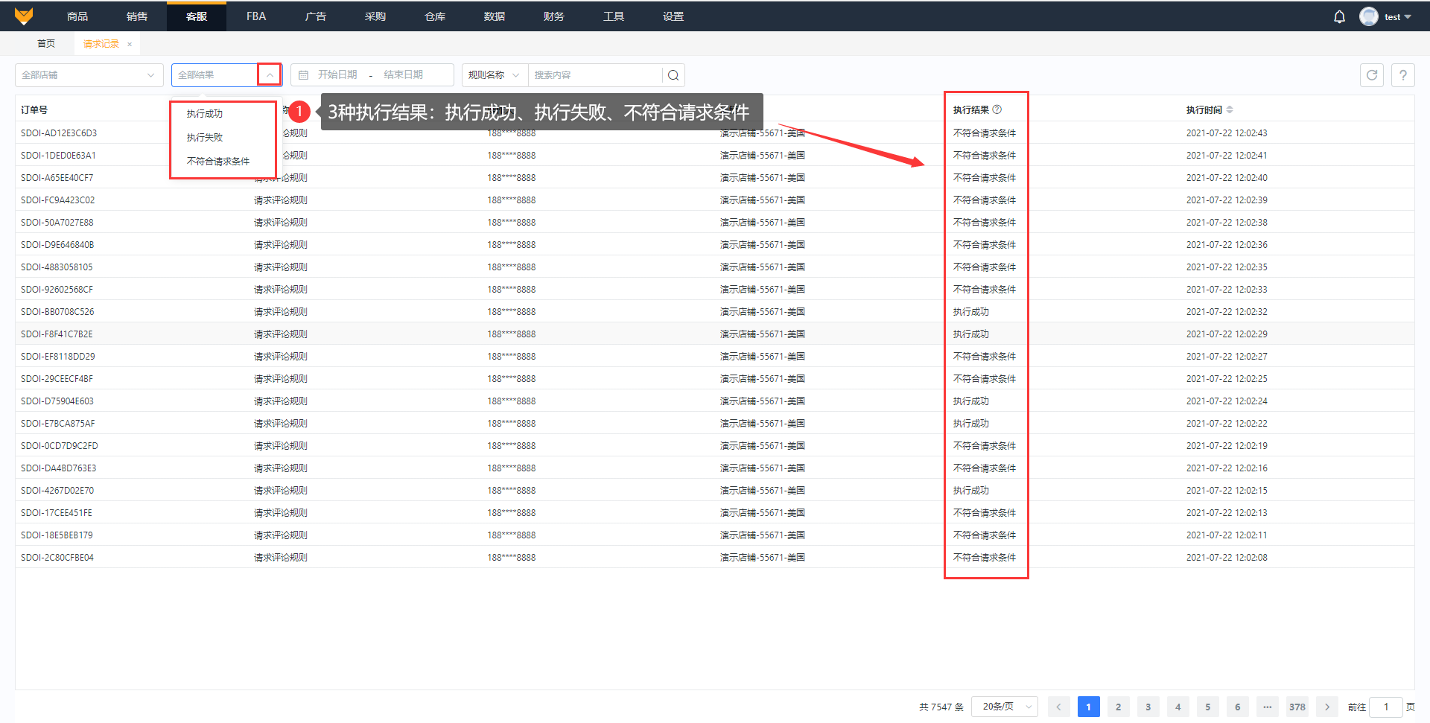
Task: Open the 工具 menu
Action: (x=614, y=16)
